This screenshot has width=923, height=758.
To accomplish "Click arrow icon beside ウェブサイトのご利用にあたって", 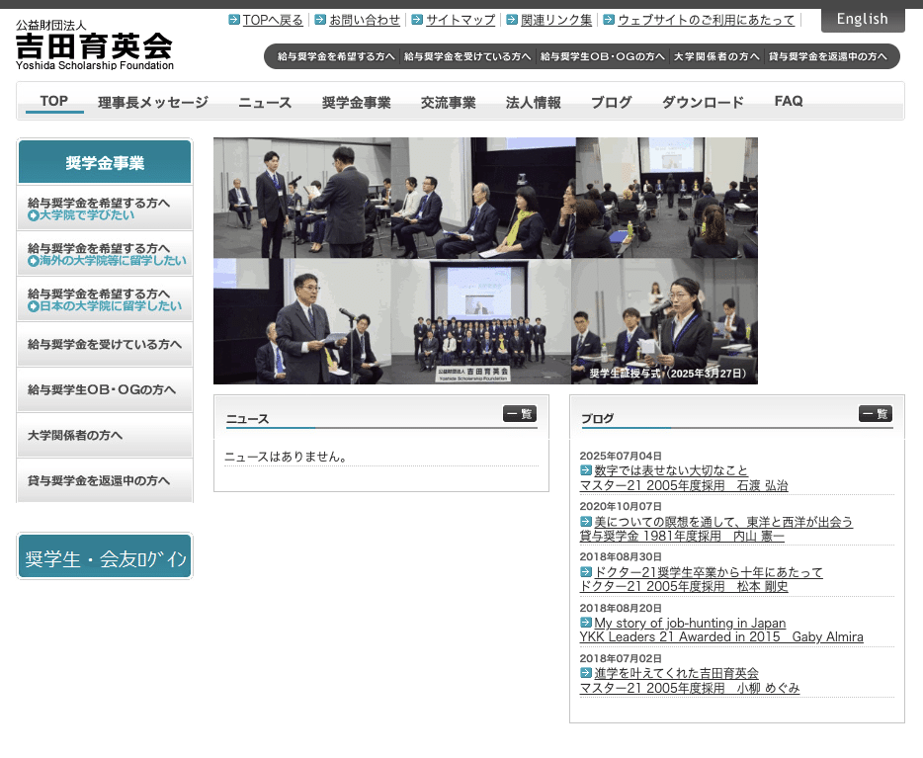I will (609, 20).
